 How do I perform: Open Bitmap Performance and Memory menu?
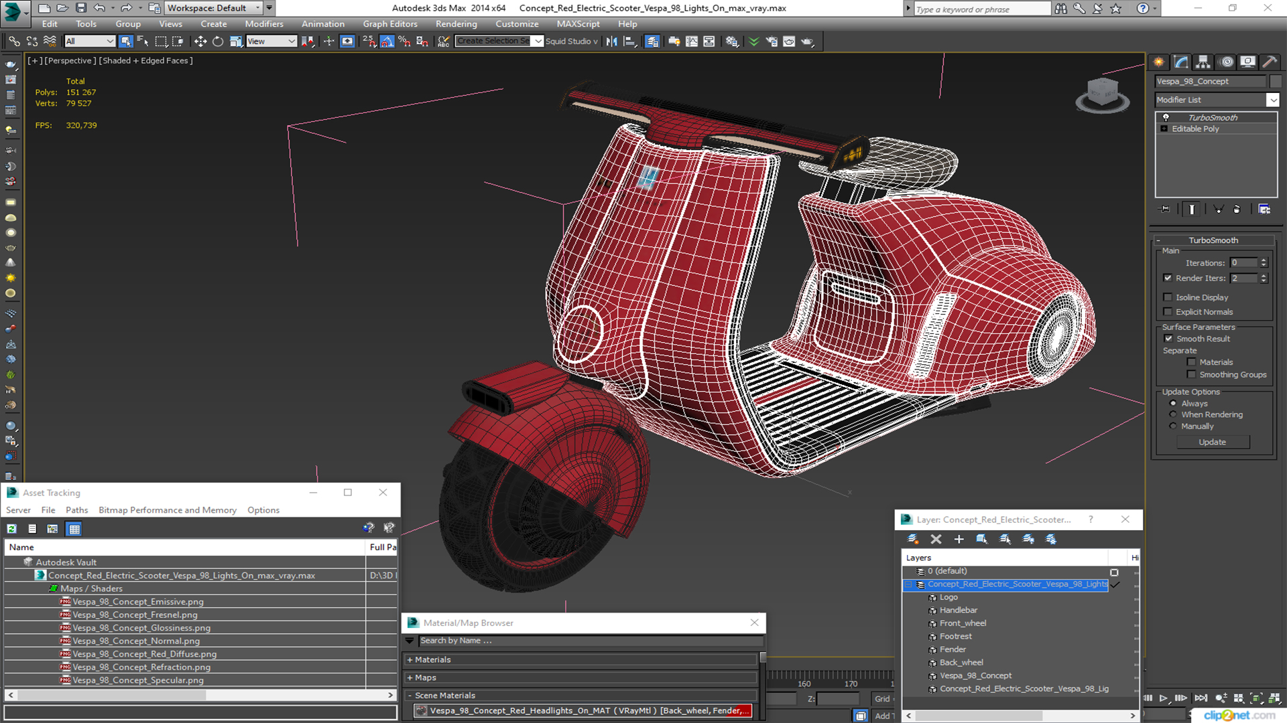(168, 510)
